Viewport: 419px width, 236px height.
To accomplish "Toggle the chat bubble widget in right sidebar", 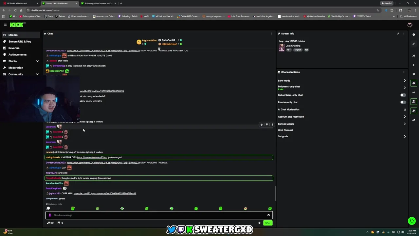I will point(414,83).
